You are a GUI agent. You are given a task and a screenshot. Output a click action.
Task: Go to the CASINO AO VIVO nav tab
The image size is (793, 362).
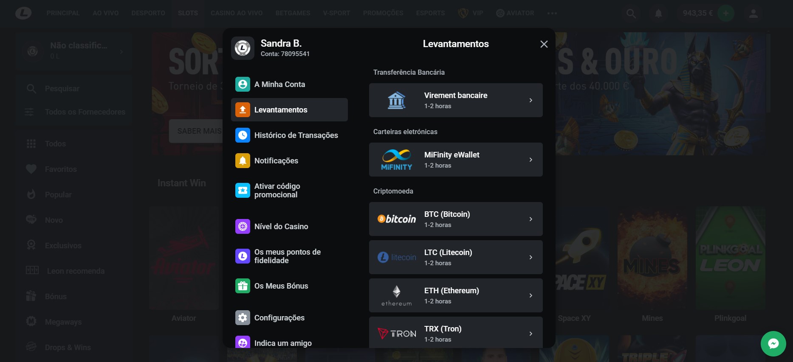pos(237,13)
